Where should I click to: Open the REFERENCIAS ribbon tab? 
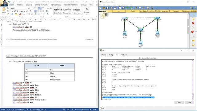[56, 5]
